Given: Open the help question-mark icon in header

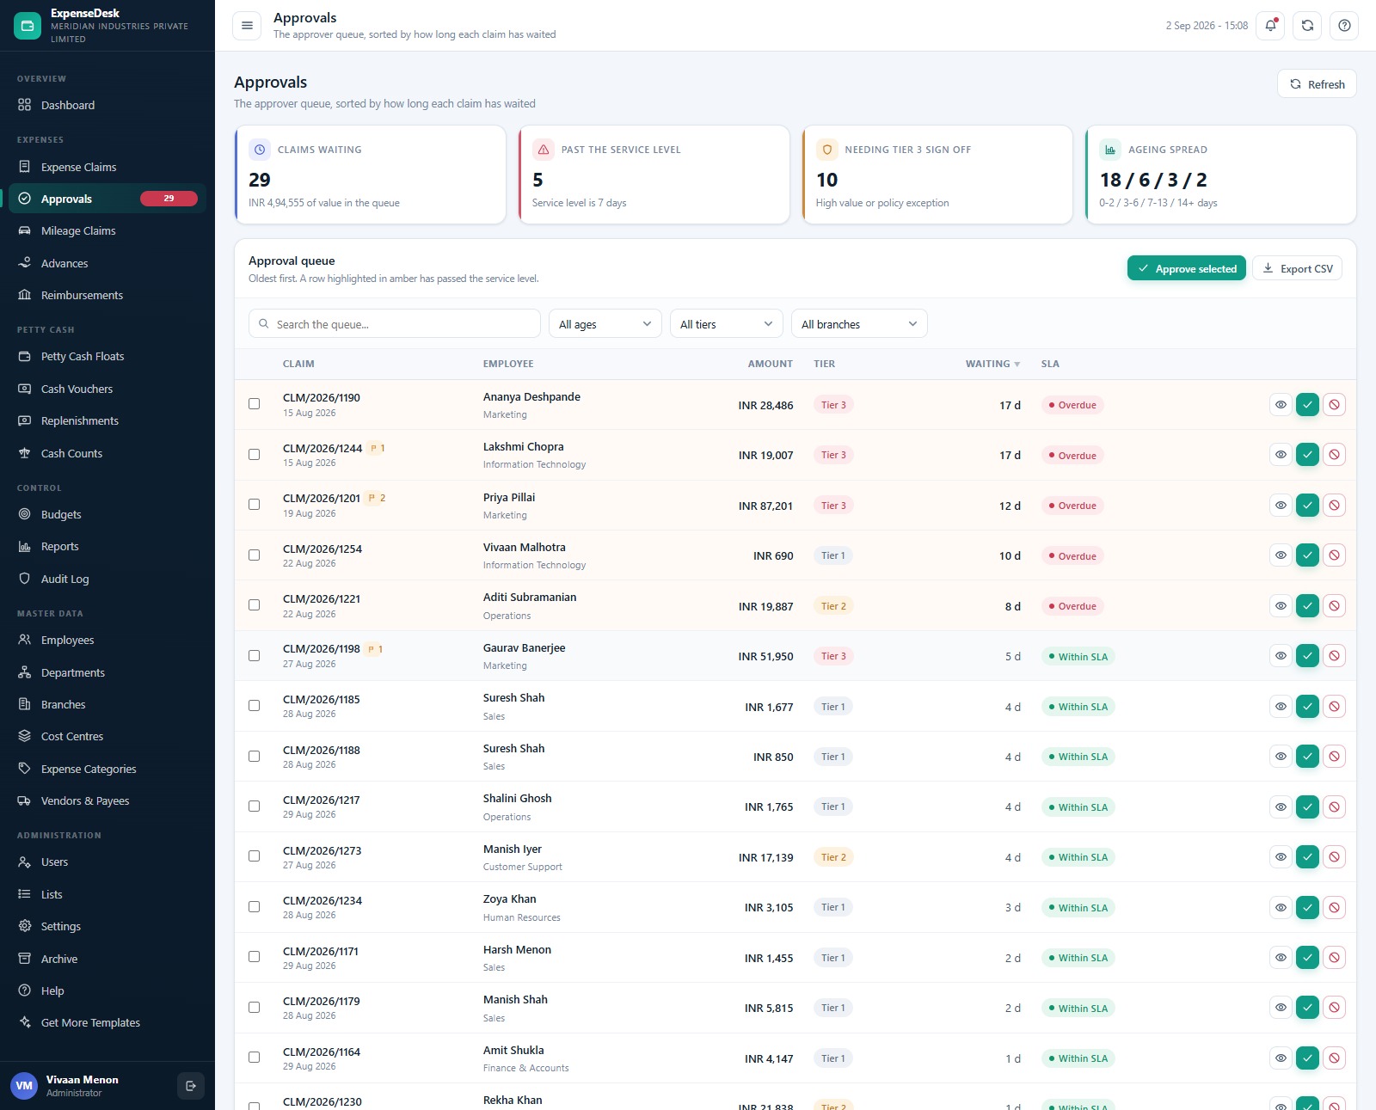Looking at the screenshot, I should tap(1344, 26).
